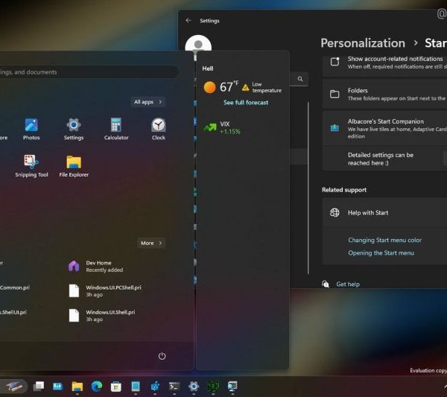This screenshot has height=397, width=447.
Task: Expand All apps list
Action: pyautogui.click(x=148, y=102)
